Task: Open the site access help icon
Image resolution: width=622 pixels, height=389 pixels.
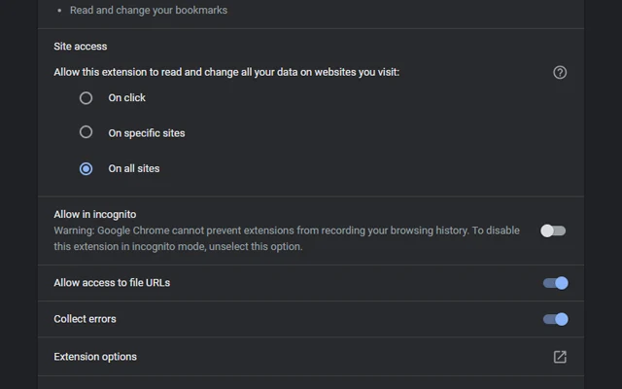Action: pos(560,72)
